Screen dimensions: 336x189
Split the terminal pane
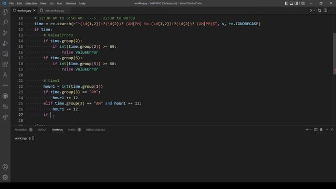[316, 130]
